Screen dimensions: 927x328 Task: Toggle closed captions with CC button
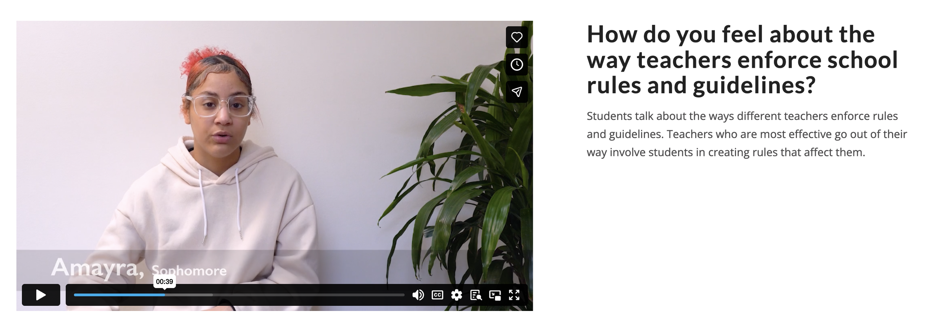click(437, 295)
